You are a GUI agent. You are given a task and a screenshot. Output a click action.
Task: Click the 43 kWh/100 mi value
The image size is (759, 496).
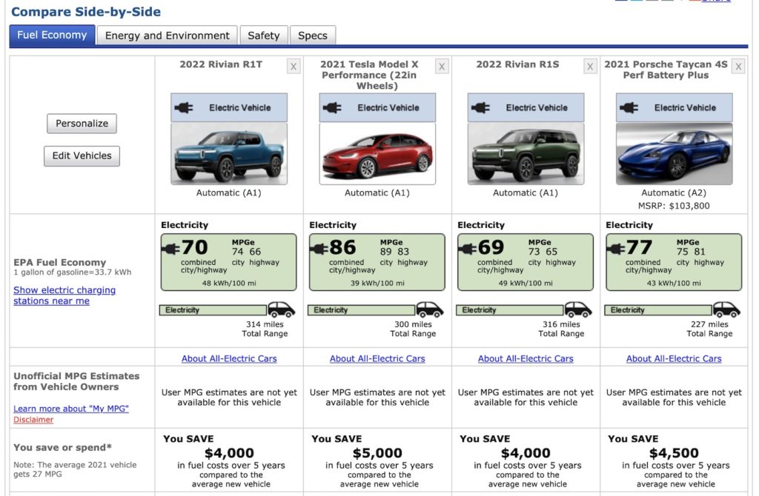(x=674, y=284)
